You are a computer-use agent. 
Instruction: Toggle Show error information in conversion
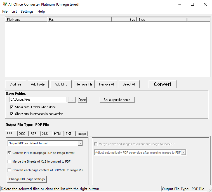point(37,114)
